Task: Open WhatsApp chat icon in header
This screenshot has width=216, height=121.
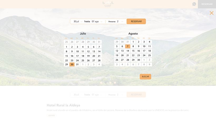Action: point(194,4)
